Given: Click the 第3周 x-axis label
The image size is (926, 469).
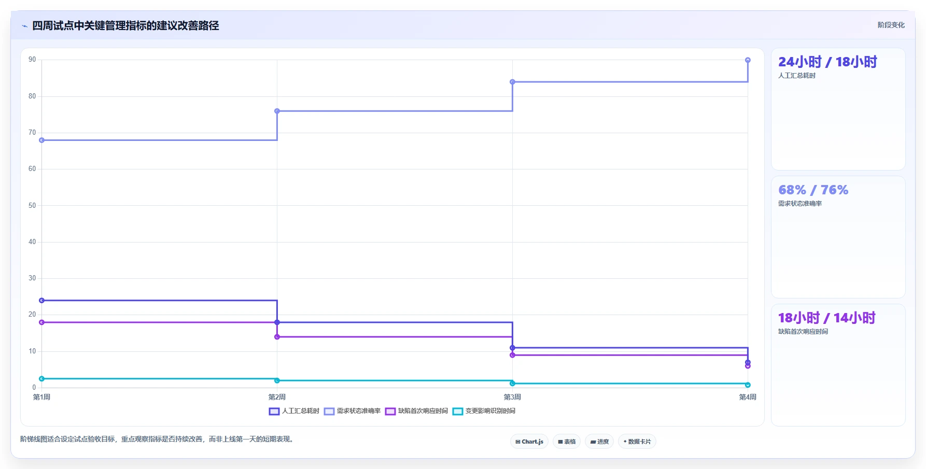Looking at the screenshot, I should (x=512, y=397).
